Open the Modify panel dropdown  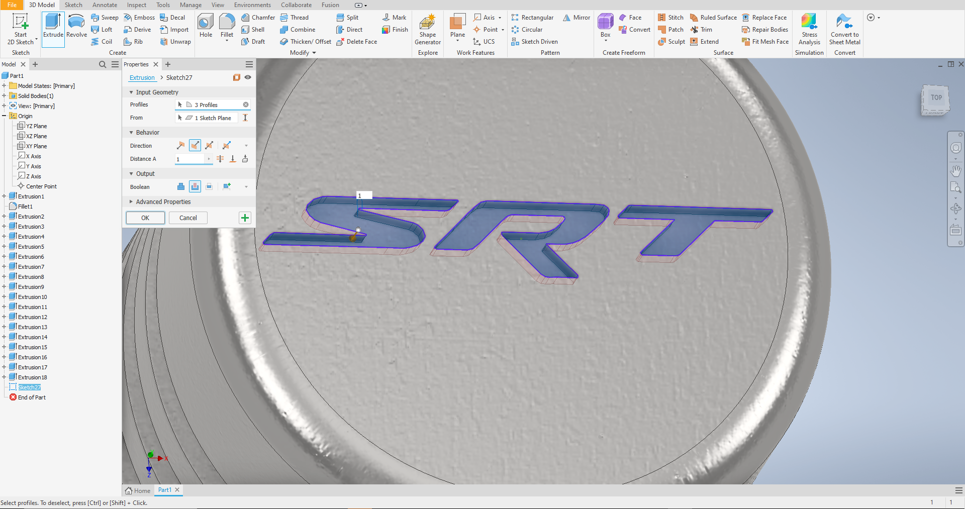coord(303,53)
